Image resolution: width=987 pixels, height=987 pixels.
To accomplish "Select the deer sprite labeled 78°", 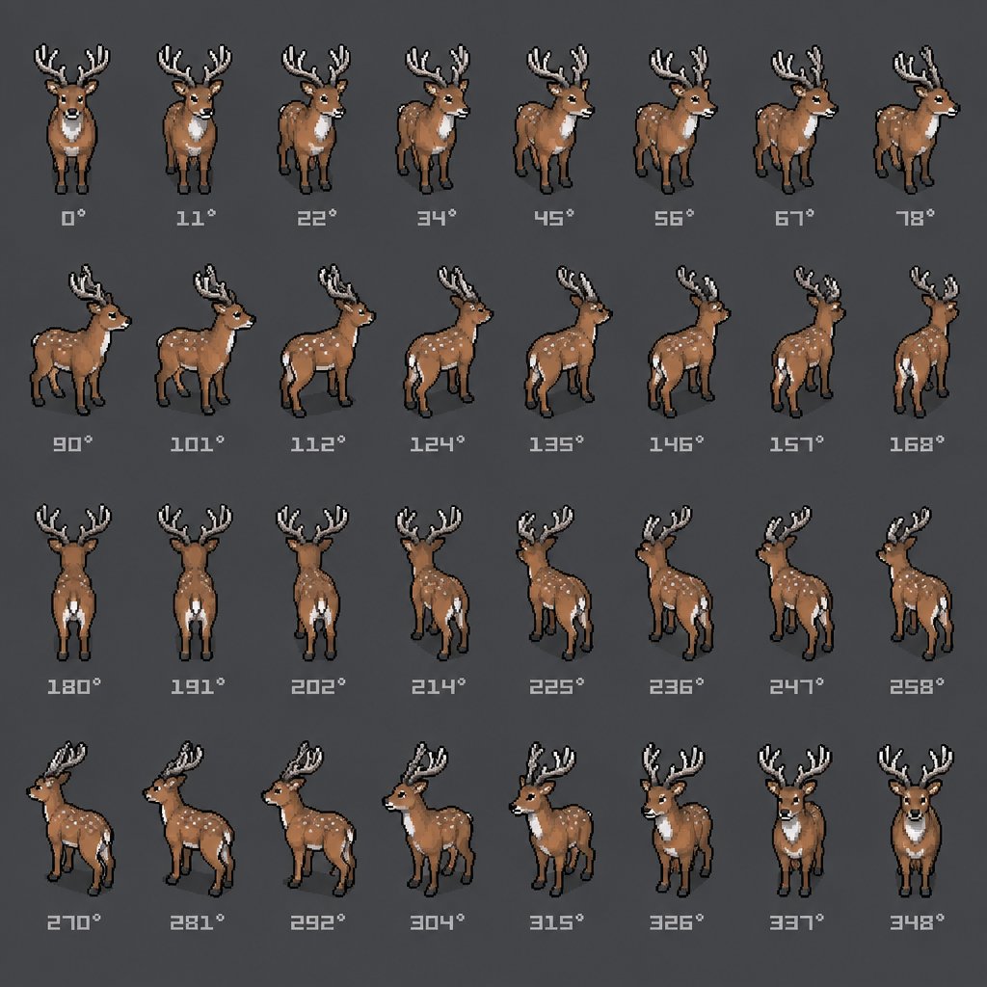I will [917, 119].
